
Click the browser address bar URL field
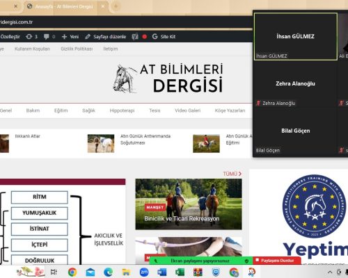pos(125,22)
